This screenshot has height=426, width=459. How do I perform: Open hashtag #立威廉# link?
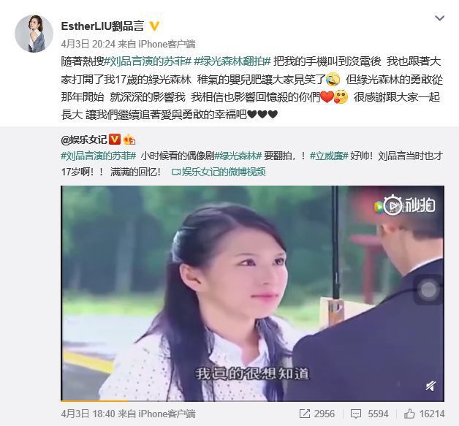tap(329, 156)
